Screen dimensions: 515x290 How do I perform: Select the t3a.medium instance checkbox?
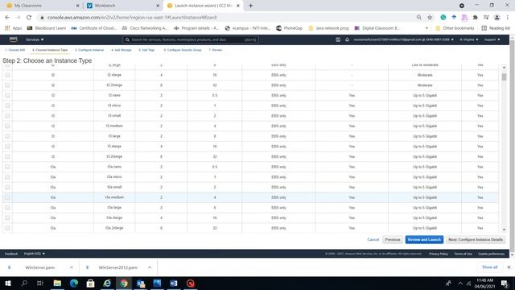click(x=7, y=197)
